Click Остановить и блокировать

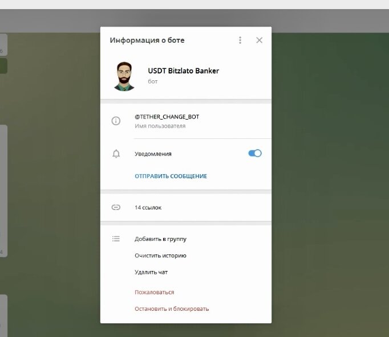172,309
